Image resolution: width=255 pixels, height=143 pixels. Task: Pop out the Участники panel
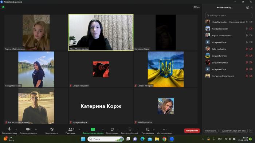click(x=247, y=8)
